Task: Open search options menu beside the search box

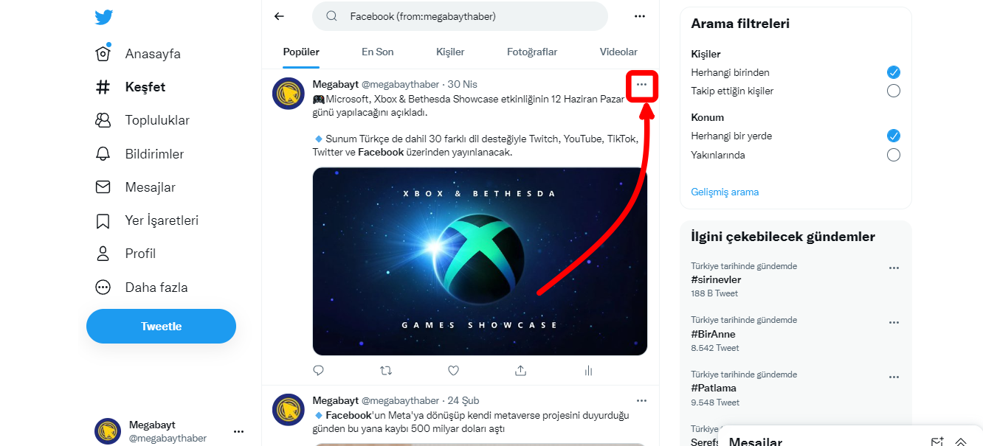Action: [640, 16]
